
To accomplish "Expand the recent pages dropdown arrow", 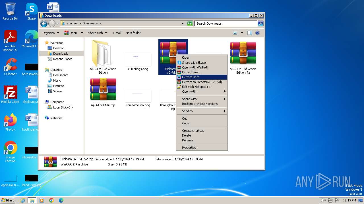I will [x=57, y=24].
